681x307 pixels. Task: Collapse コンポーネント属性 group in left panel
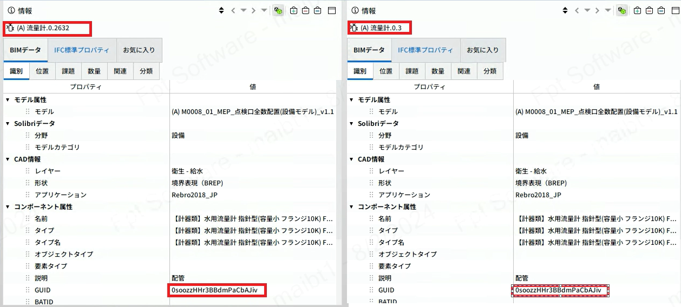point(8,207)
